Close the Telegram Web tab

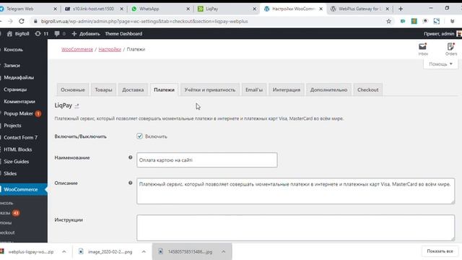(x=55, y=9)
